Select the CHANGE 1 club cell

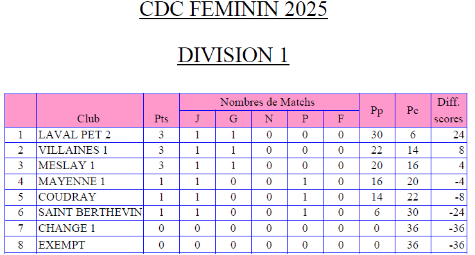point(90,228)
